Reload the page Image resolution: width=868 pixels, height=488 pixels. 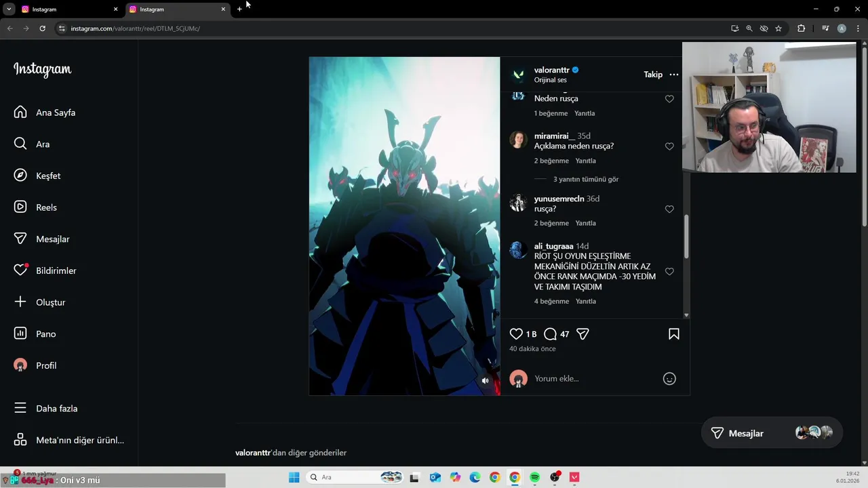point(42,28)
